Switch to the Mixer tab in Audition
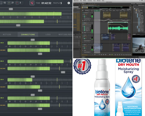Screen dimensions: 145x116 tap(98, 5)
